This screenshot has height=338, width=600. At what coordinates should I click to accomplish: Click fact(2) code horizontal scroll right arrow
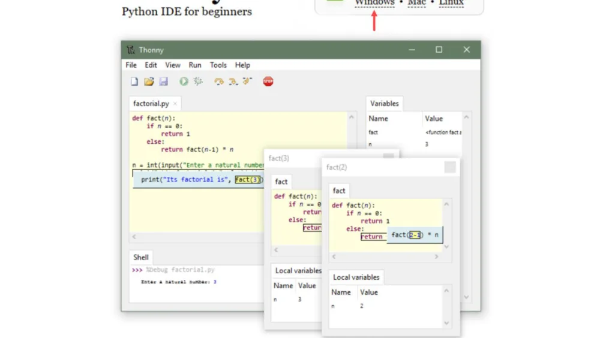pos(436,256)
